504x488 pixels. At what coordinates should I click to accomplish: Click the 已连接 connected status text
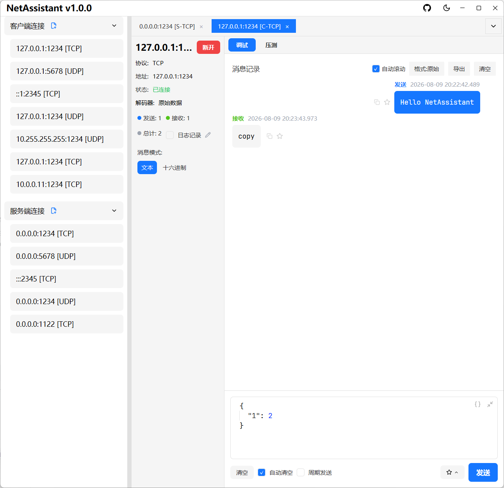(162, 89)
